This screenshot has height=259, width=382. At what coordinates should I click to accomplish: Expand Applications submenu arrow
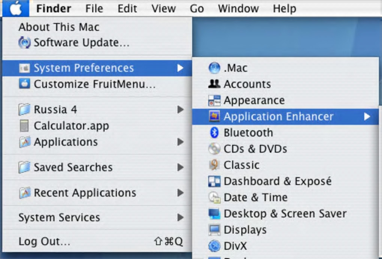(180, 142)
